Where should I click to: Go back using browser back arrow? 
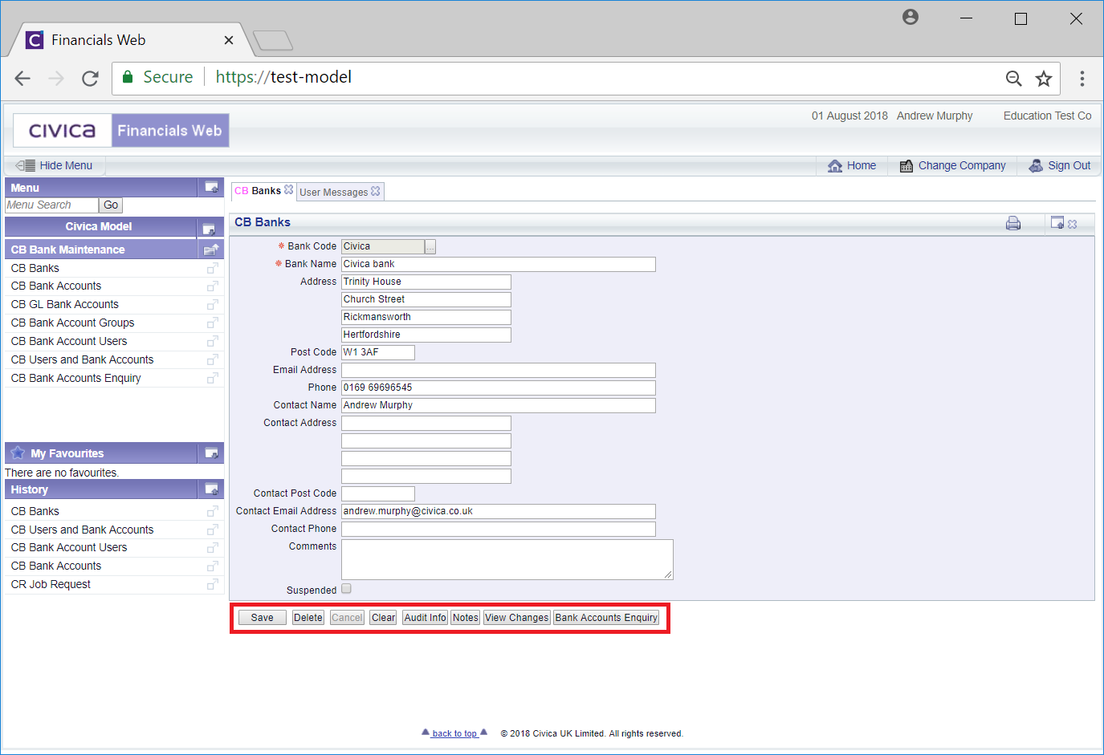[22, 78]
